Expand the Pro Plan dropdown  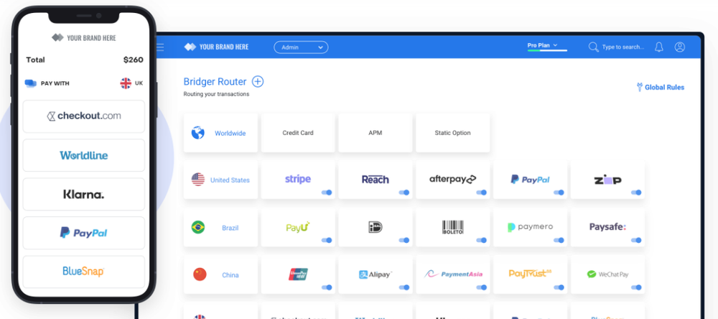[543, 45]
